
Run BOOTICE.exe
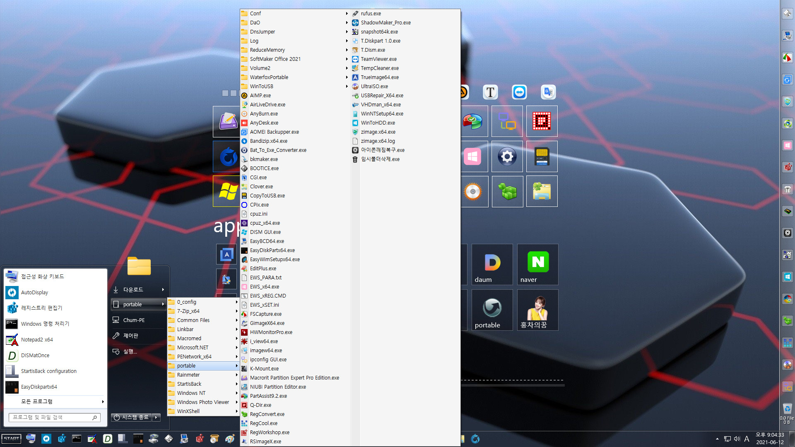(295, 168)
